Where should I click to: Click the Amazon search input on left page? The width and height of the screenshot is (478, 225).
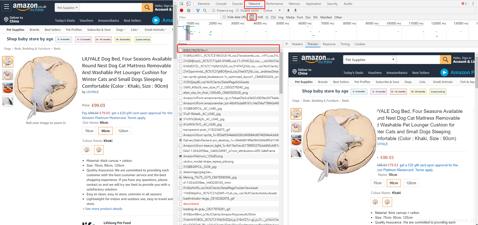[x=111, y=8]
